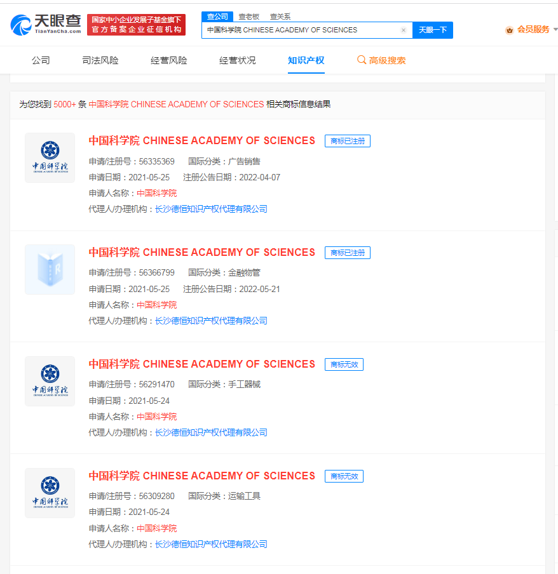Open applicant 中国科学院 in result 56335369

point(157,193)
